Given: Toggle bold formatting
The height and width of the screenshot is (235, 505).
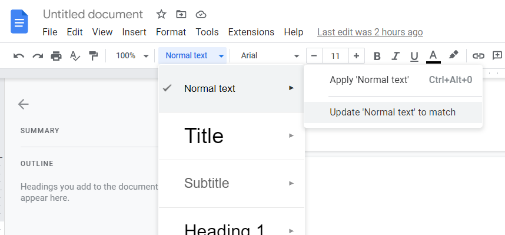Looking at the screenshot, I should (377, 56).
